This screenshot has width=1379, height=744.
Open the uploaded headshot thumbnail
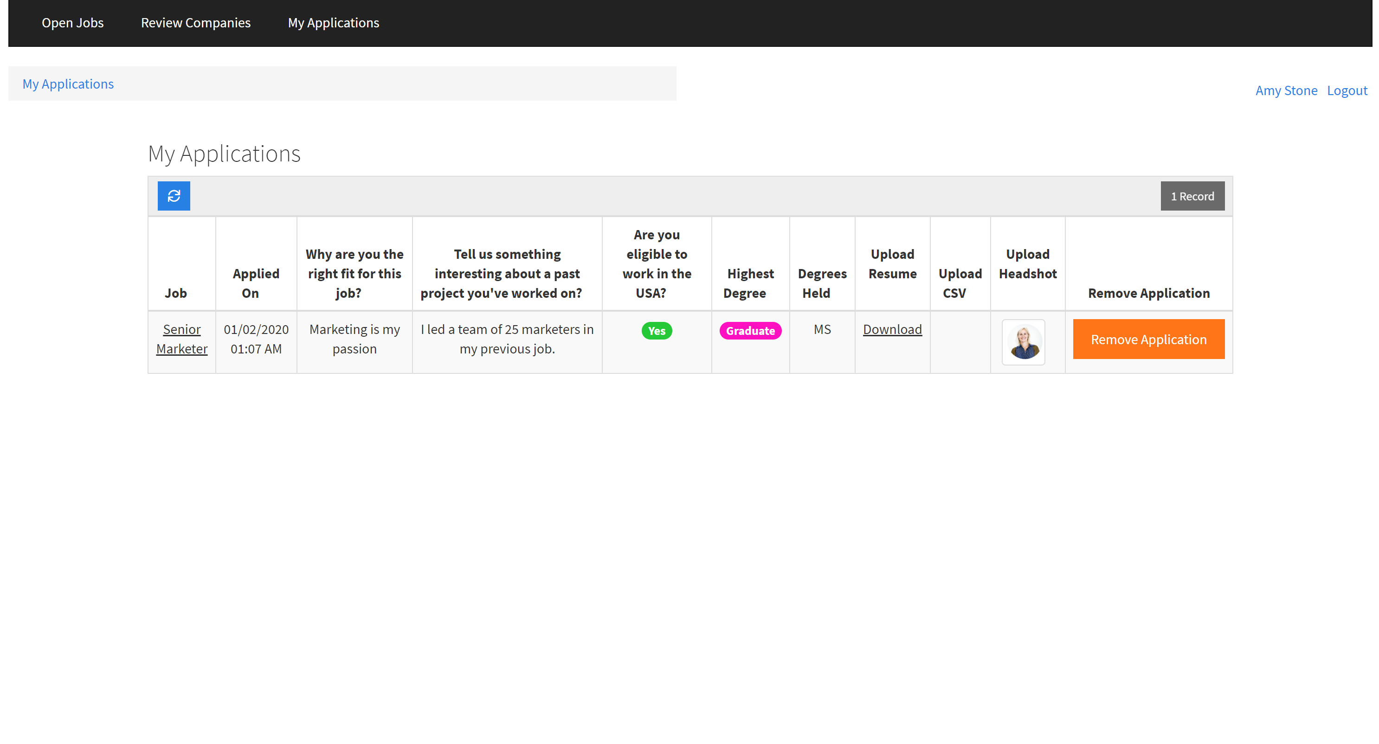pyautogui.click(x=1024, y=343)
